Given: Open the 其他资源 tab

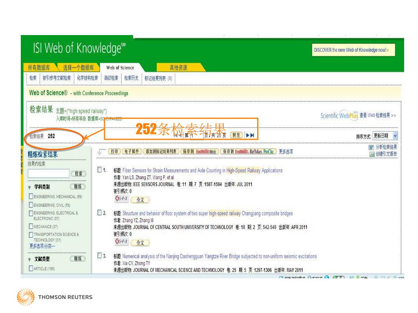Looking at the screenshot, I should pos(178,68).
